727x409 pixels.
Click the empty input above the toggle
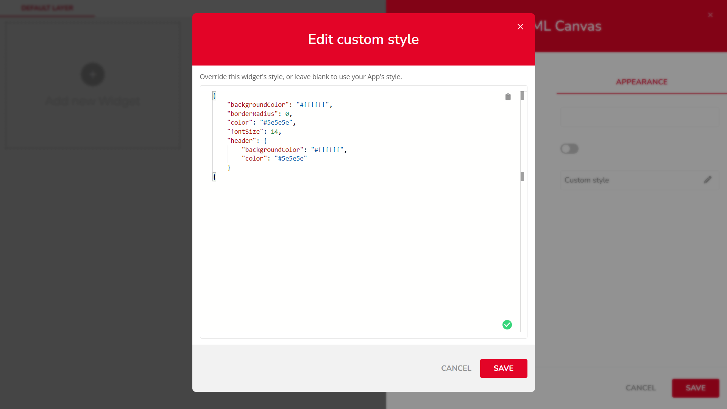click(640, 117)
